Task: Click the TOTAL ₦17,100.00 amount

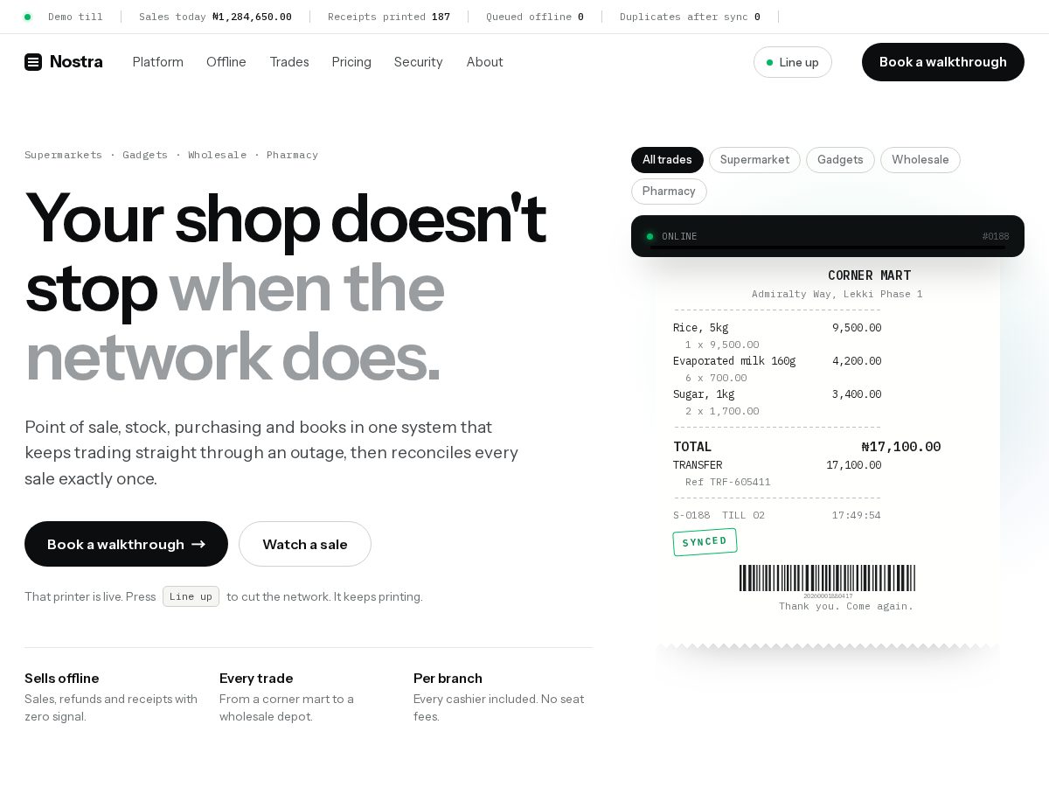Action: (x=901, y=447)
